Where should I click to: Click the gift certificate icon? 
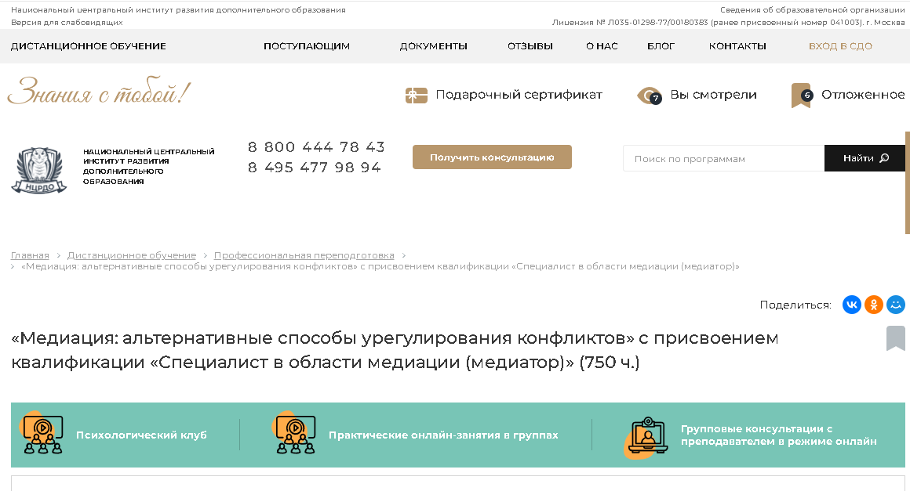[416, 95]
